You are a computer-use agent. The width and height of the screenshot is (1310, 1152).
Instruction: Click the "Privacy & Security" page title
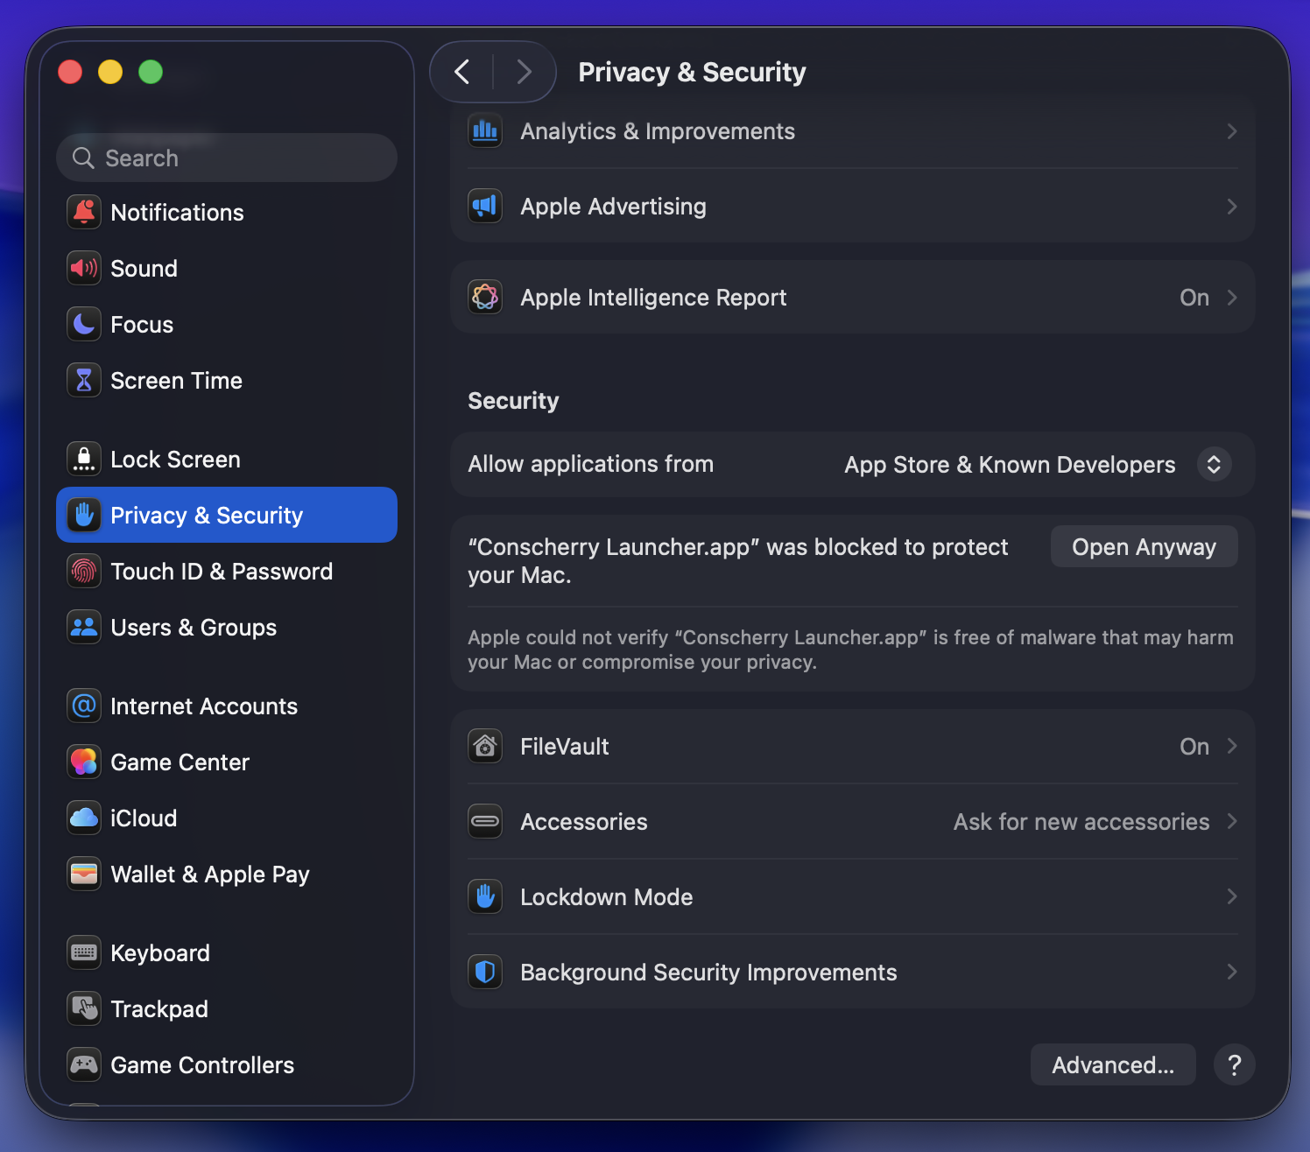(x=692, y=72)
